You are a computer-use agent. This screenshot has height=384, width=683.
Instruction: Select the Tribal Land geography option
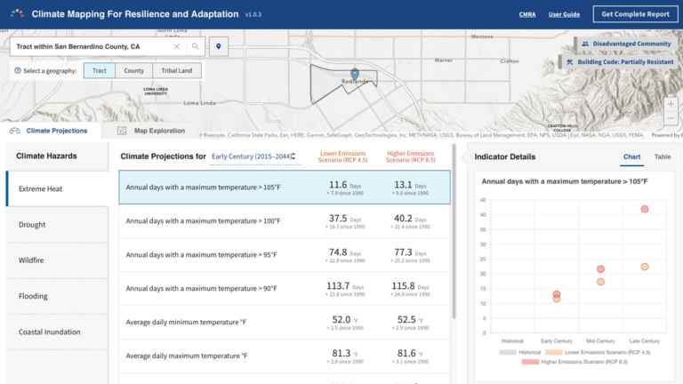177,71
